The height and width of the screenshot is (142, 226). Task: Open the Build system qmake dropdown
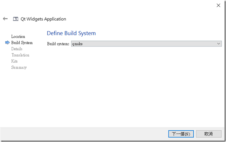(146, 44)
